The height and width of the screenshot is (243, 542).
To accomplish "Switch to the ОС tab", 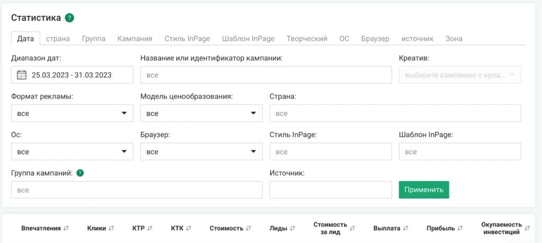I will (x=344, y=39).
